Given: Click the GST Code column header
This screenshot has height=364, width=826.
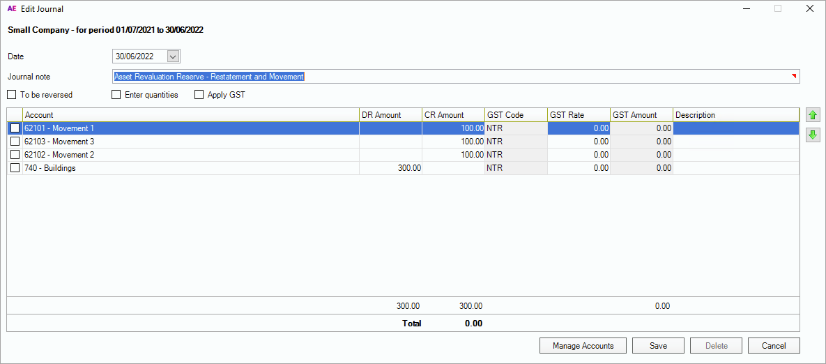Looking at the screenshot, I should click(516, 115).
